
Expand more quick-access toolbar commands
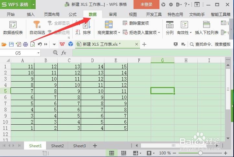coord(46,44)
